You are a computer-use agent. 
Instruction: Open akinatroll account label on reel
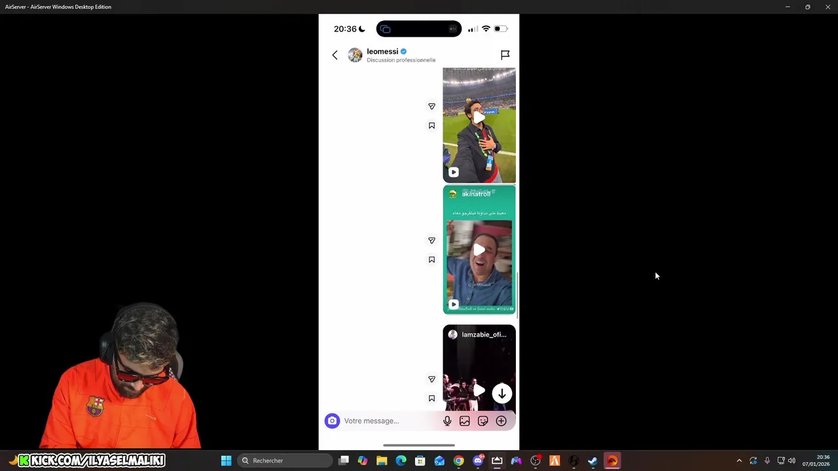tap(476, 194)
